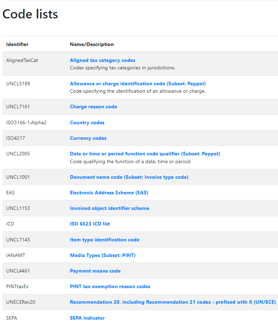Click the UNCL5189 identifier cell
278x326 pixels.
click(x=18, y=84)
